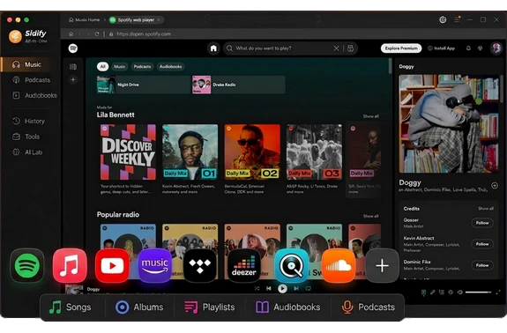Show all Made for Lila Bennett
This screenshot has height=333, width=507.
point(370,116)
